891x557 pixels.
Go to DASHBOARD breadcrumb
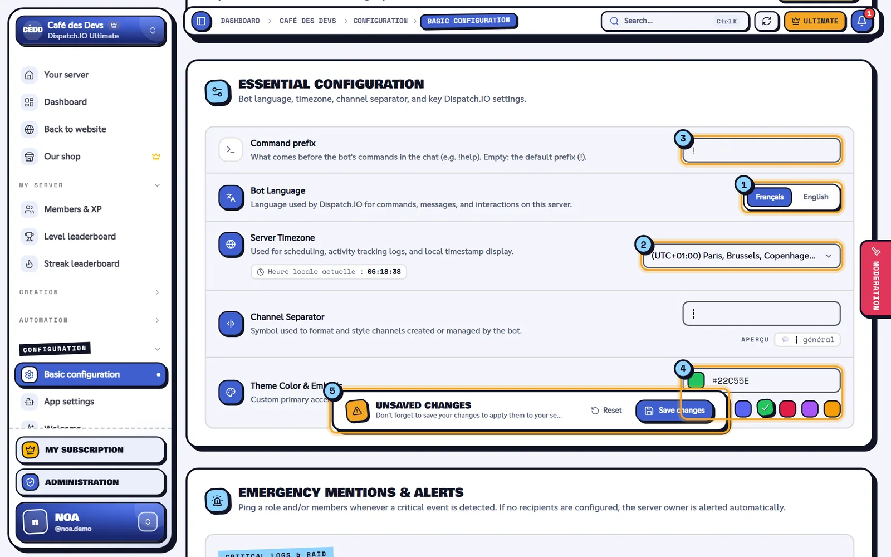coord(240,21)
